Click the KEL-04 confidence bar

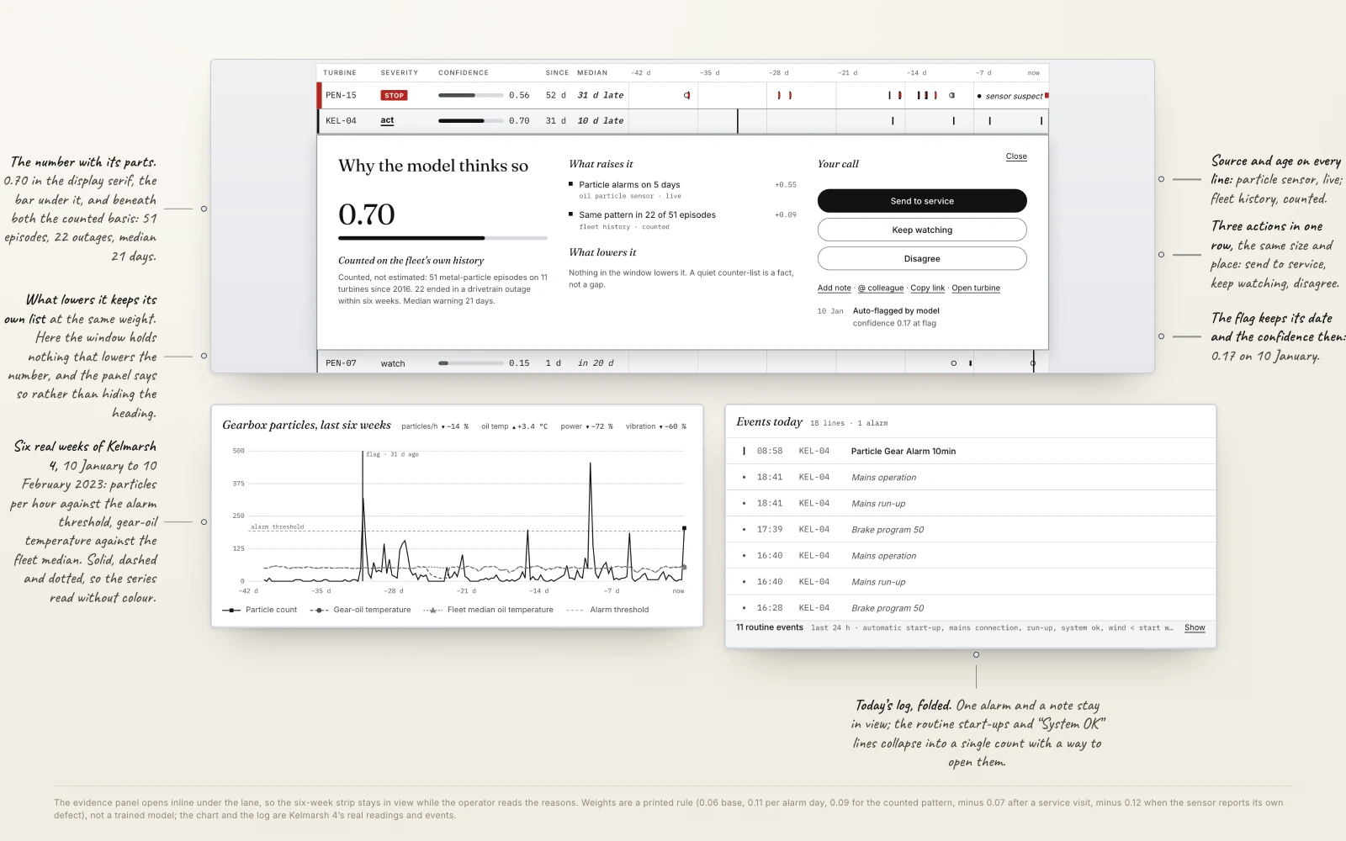[471, 121]
